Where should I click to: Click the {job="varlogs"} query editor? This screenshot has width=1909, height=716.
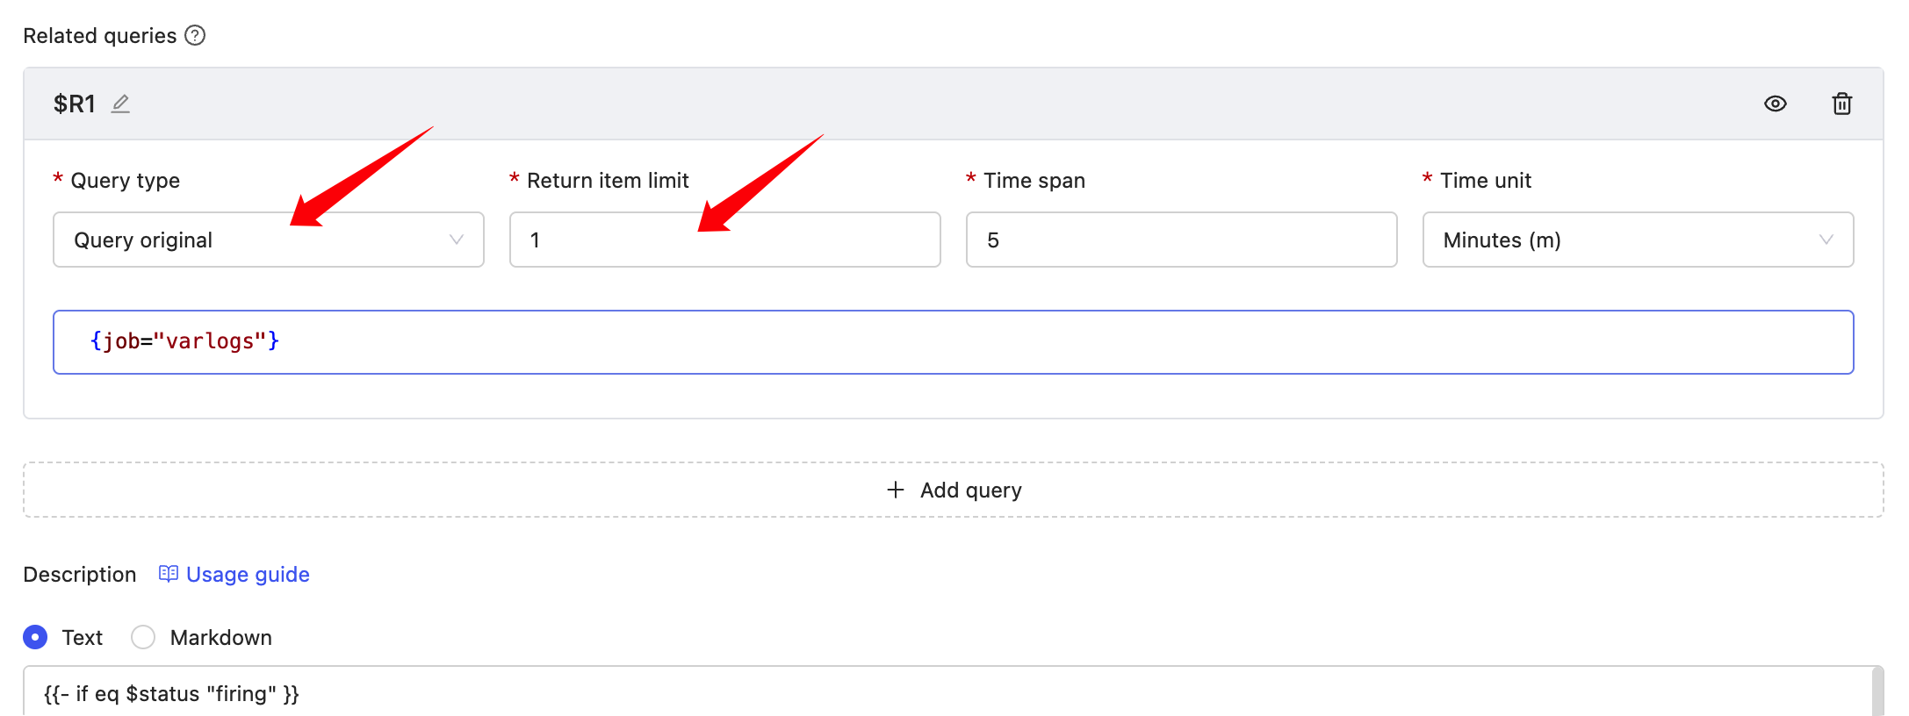coord(953,342)
